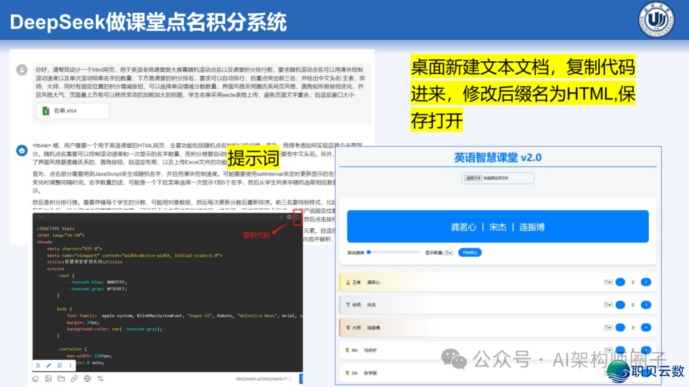Open the score dropdown on 宋杰's row

point(608,304)
